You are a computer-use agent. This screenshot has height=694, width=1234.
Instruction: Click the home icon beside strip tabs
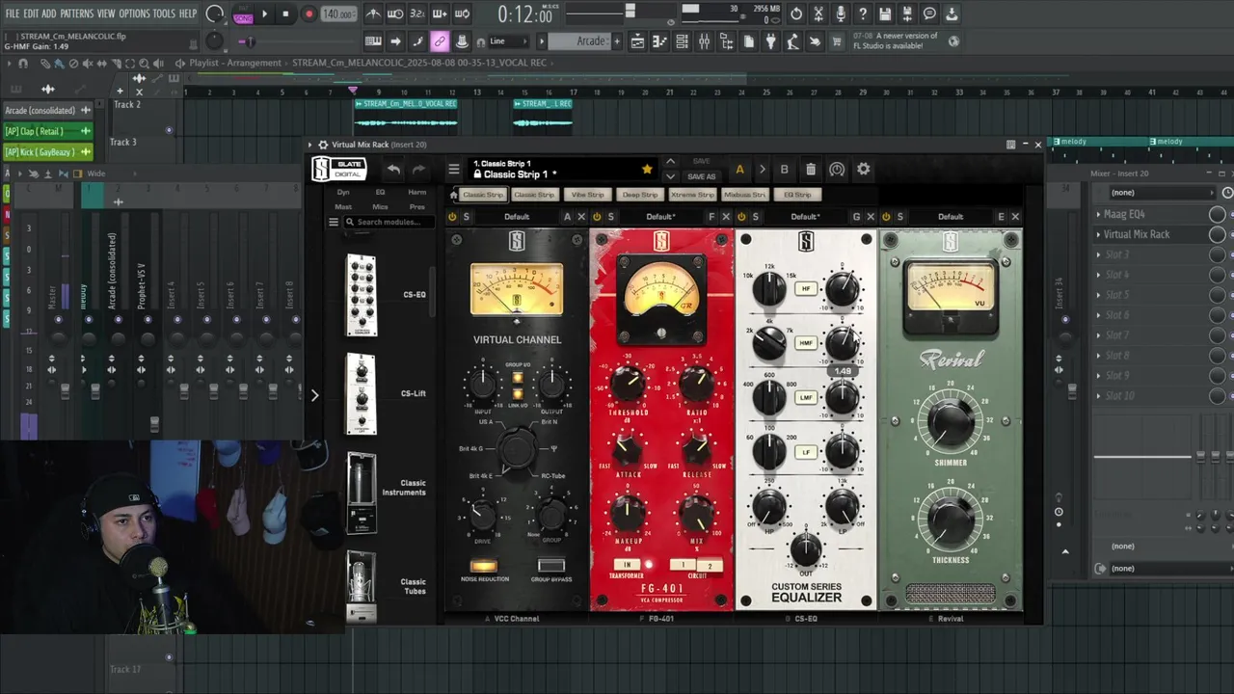[x=453, y=195]
